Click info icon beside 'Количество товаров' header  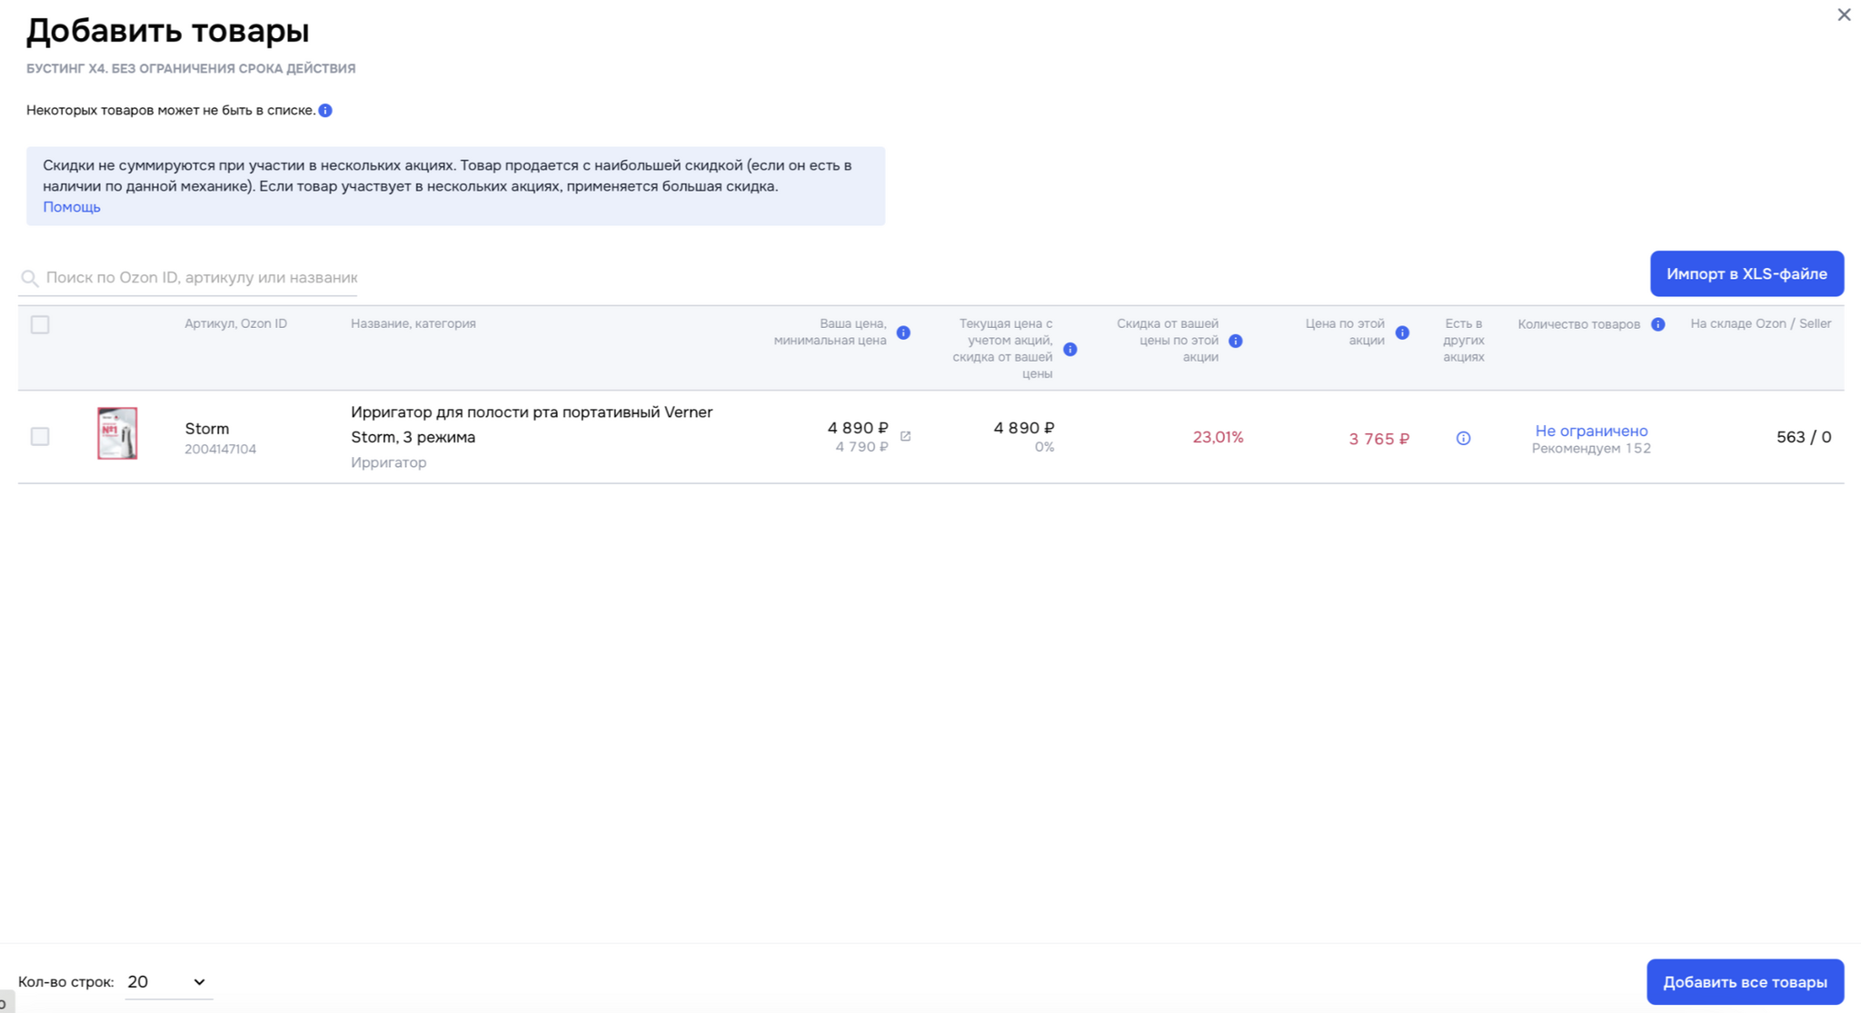click(1658, 324)
